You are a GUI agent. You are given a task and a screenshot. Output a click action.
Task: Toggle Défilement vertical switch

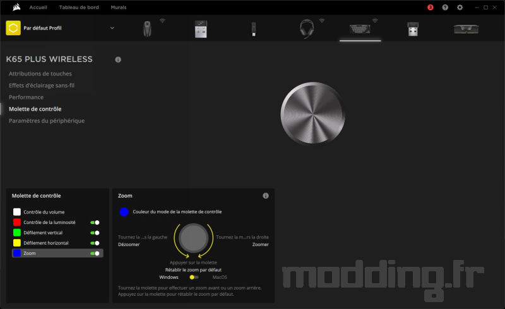click(x=95, y=233)
